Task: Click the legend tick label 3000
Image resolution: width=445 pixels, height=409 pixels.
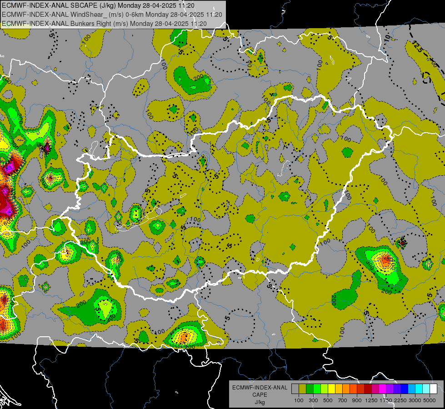Action: [415, 400]
